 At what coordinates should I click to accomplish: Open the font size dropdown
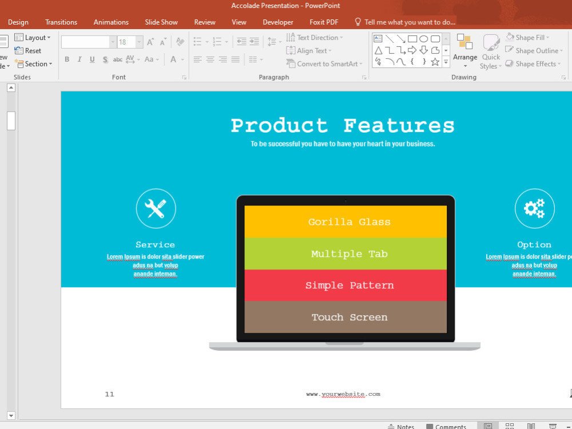click(138, 41)
